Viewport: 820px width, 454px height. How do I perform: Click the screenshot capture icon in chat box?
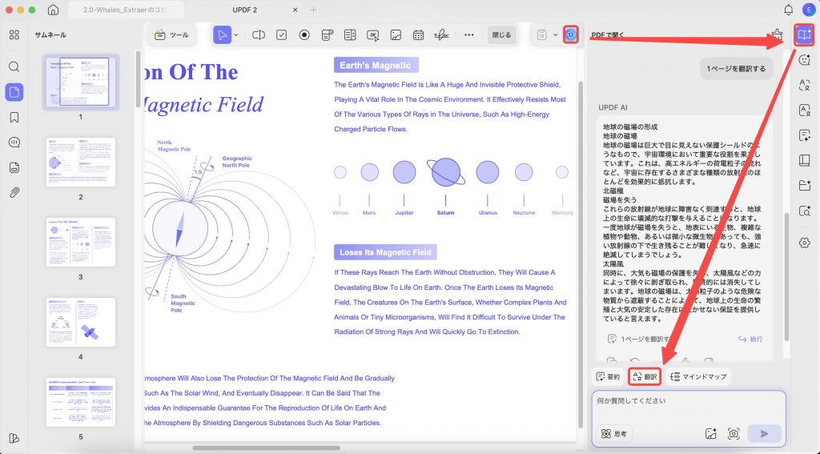pyautogui.click(x=734, y=434)
